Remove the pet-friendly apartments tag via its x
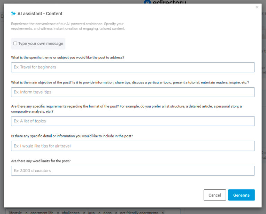The height and width of the screenshot is (214, 266). point(163,212)
